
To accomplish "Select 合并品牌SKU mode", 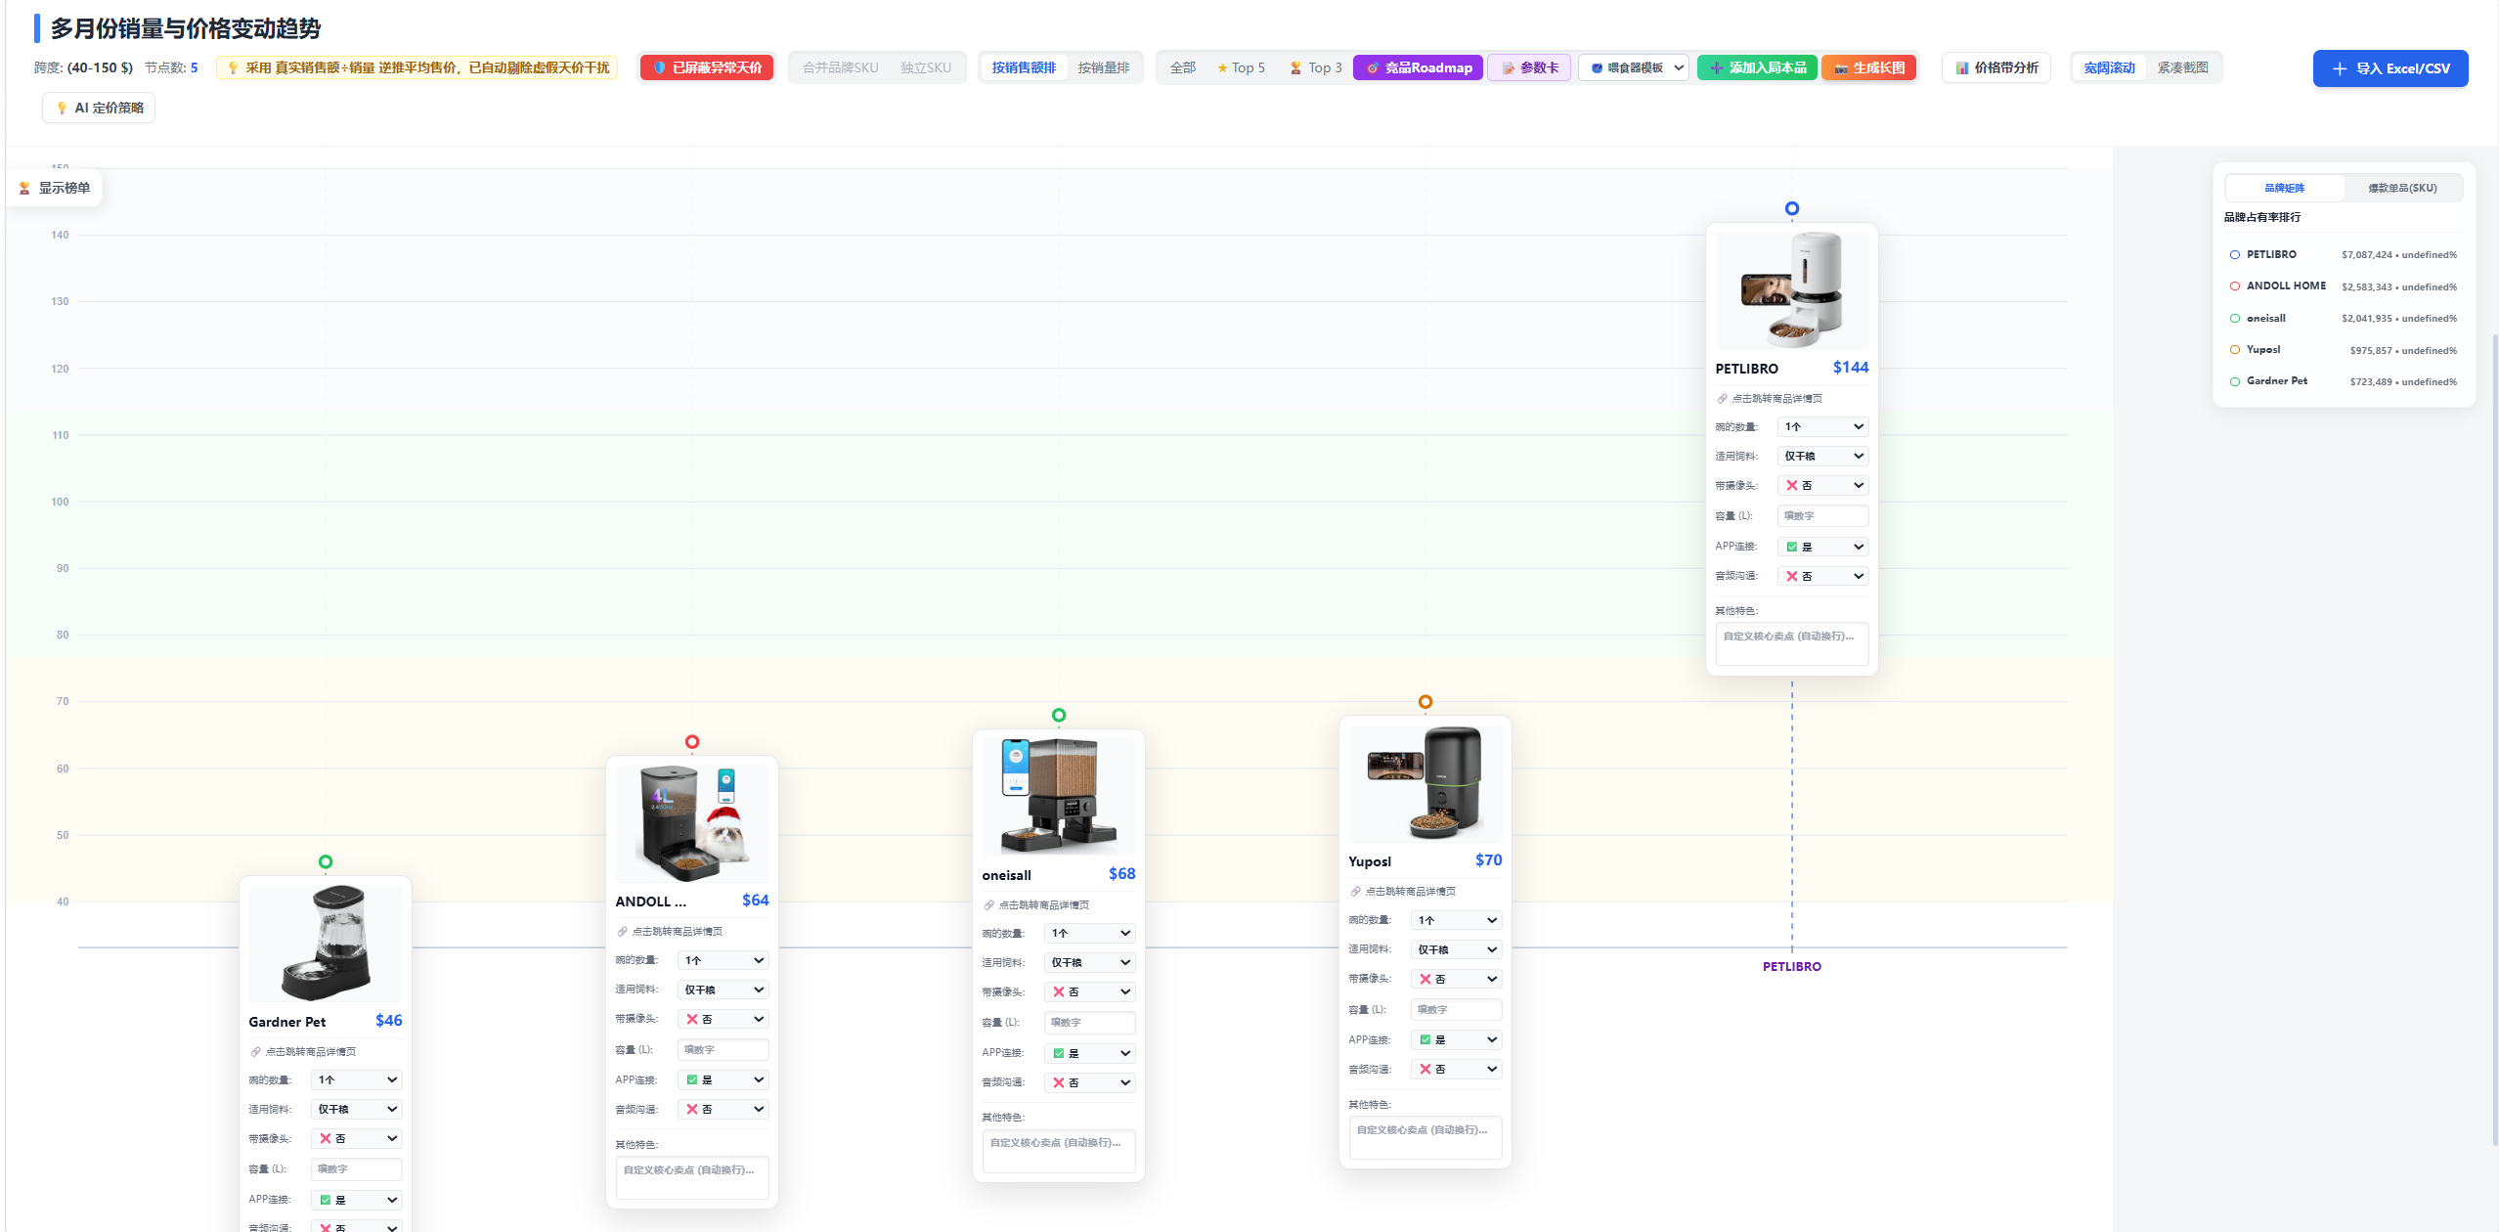I will click(x=840, y=67).
